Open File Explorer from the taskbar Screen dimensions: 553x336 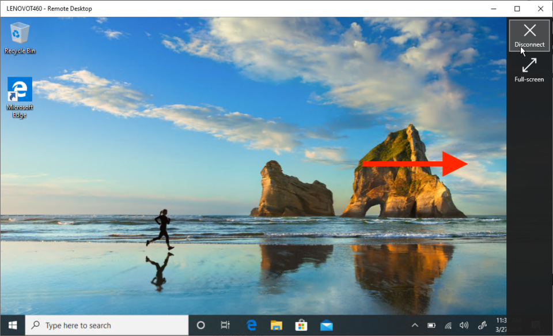(276, 325)
